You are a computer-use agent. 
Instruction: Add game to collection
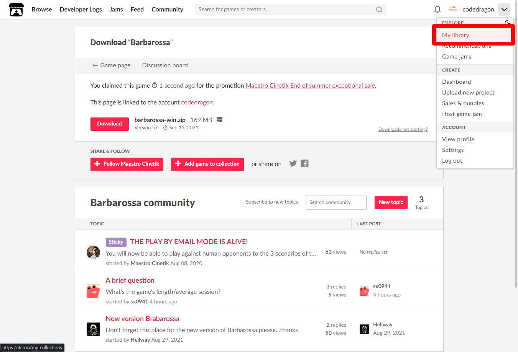(207, 164)
